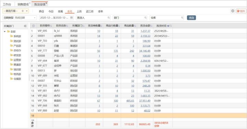This screenshot has height=129, width=247.
Task: Open the settings gear icon at top right
Action: click(233, 11)
